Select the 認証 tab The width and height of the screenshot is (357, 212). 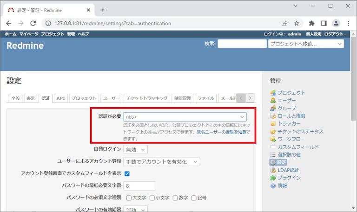[x=46, y=98]
